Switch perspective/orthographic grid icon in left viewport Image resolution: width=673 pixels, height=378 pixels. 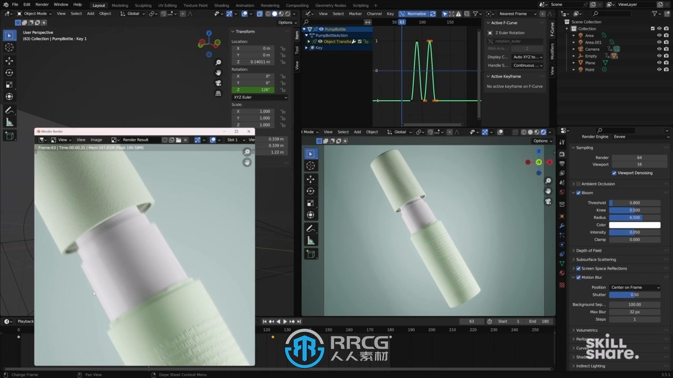coord(218,93)
